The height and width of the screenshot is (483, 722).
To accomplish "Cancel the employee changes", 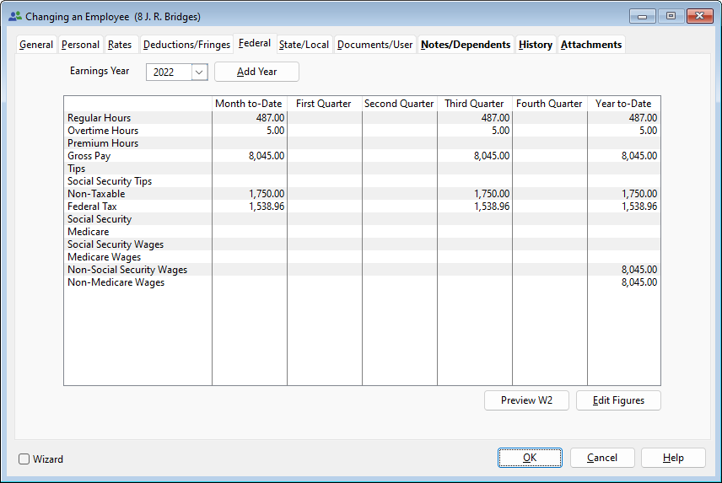I will tap(602, 458).
